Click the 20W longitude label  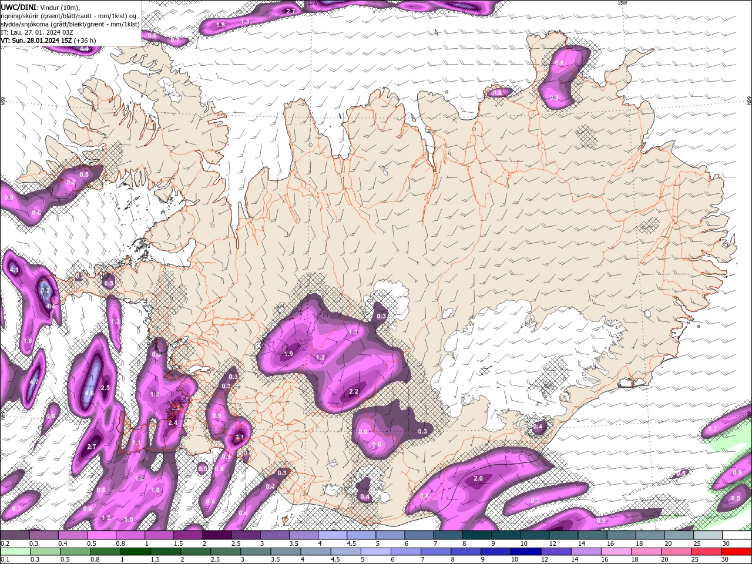click(x=313, y=3)
